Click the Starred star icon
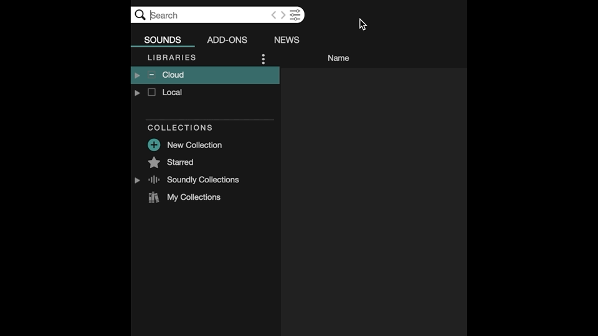The width and height of the screenshot is (598, 336). point(154,162)
